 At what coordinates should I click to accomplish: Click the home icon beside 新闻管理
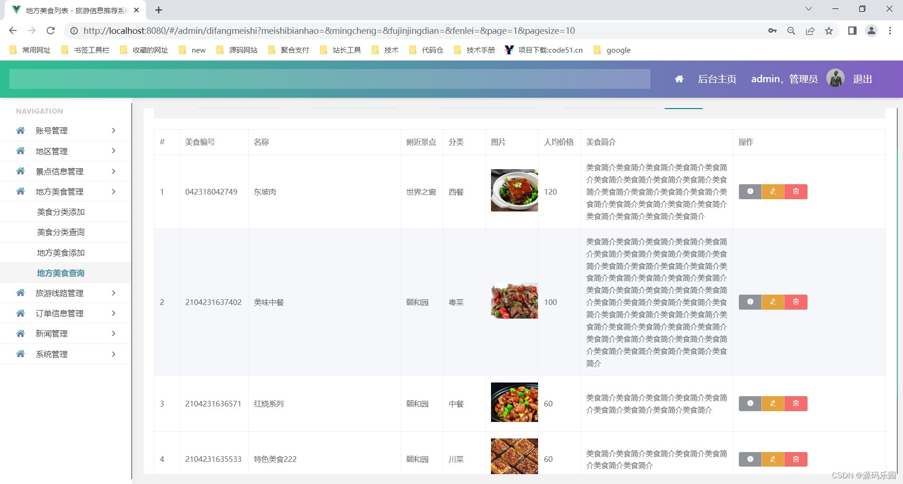coord(20,333)
